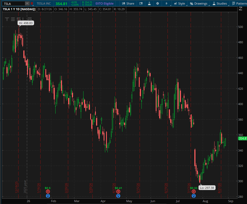
Task: Click the last price 354.81
Action: click(x=61, y=3)
